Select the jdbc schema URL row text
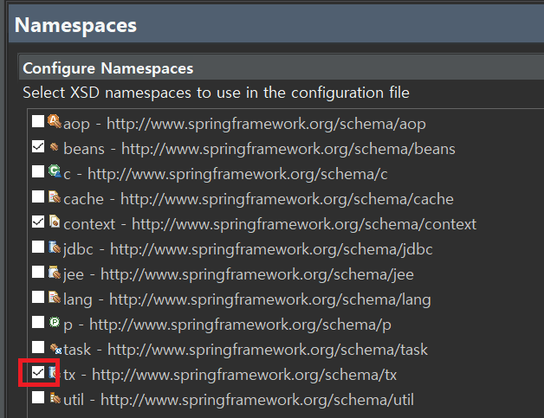The width and height of the screenshot is (544, 418). click(x=248, y=249)
